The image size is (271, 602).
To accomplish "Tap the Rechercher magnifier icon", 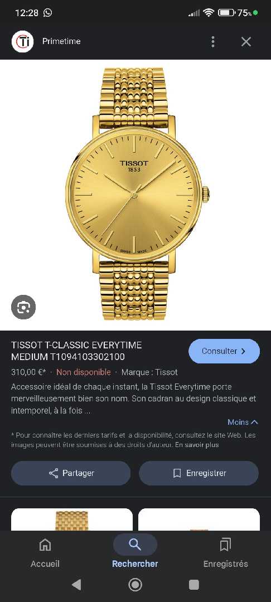I will (x=135, y=545).
